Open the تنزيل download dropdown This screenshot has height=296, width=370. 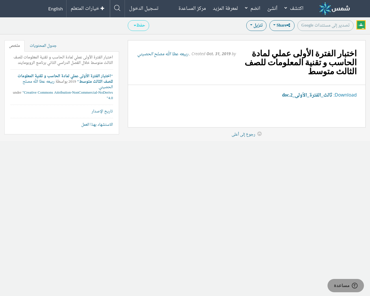pyautogui.click(x=256, y=25)
